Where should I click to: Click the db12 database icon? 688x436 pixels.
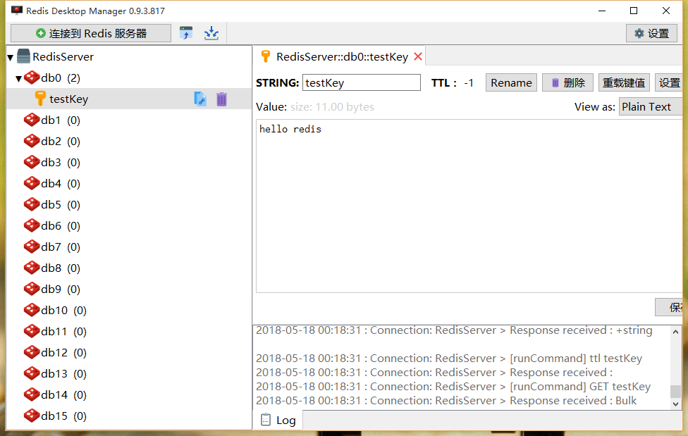pos(32,352)
